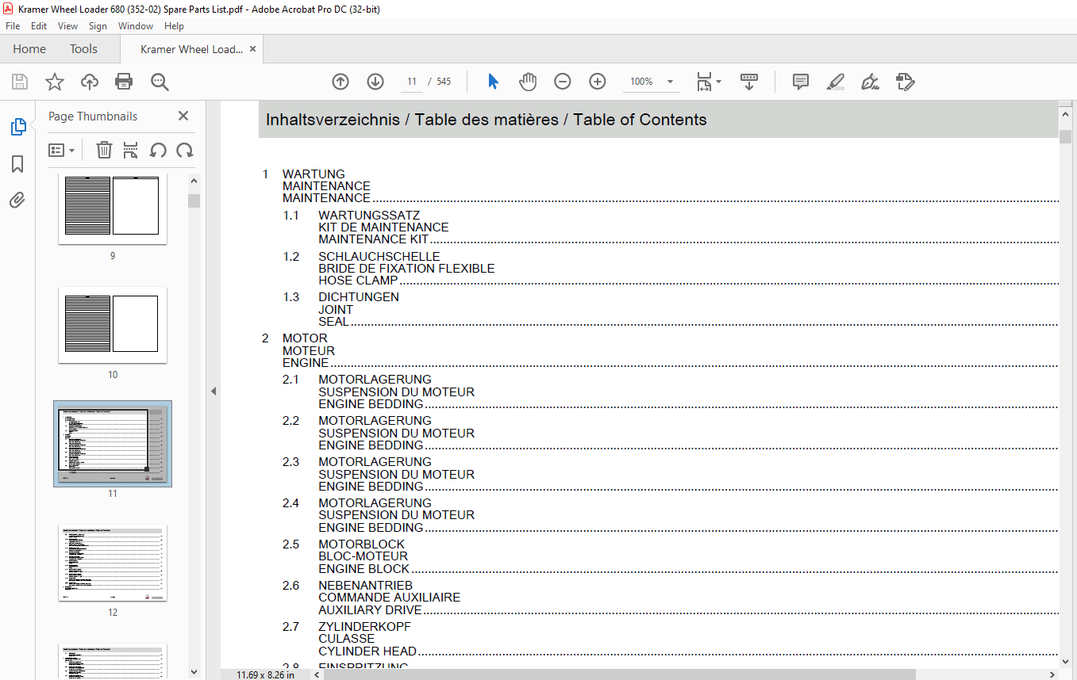This screenshot has width=1077, height=680.
Task: Activate the hand pan tool
Action: [528, 82]
